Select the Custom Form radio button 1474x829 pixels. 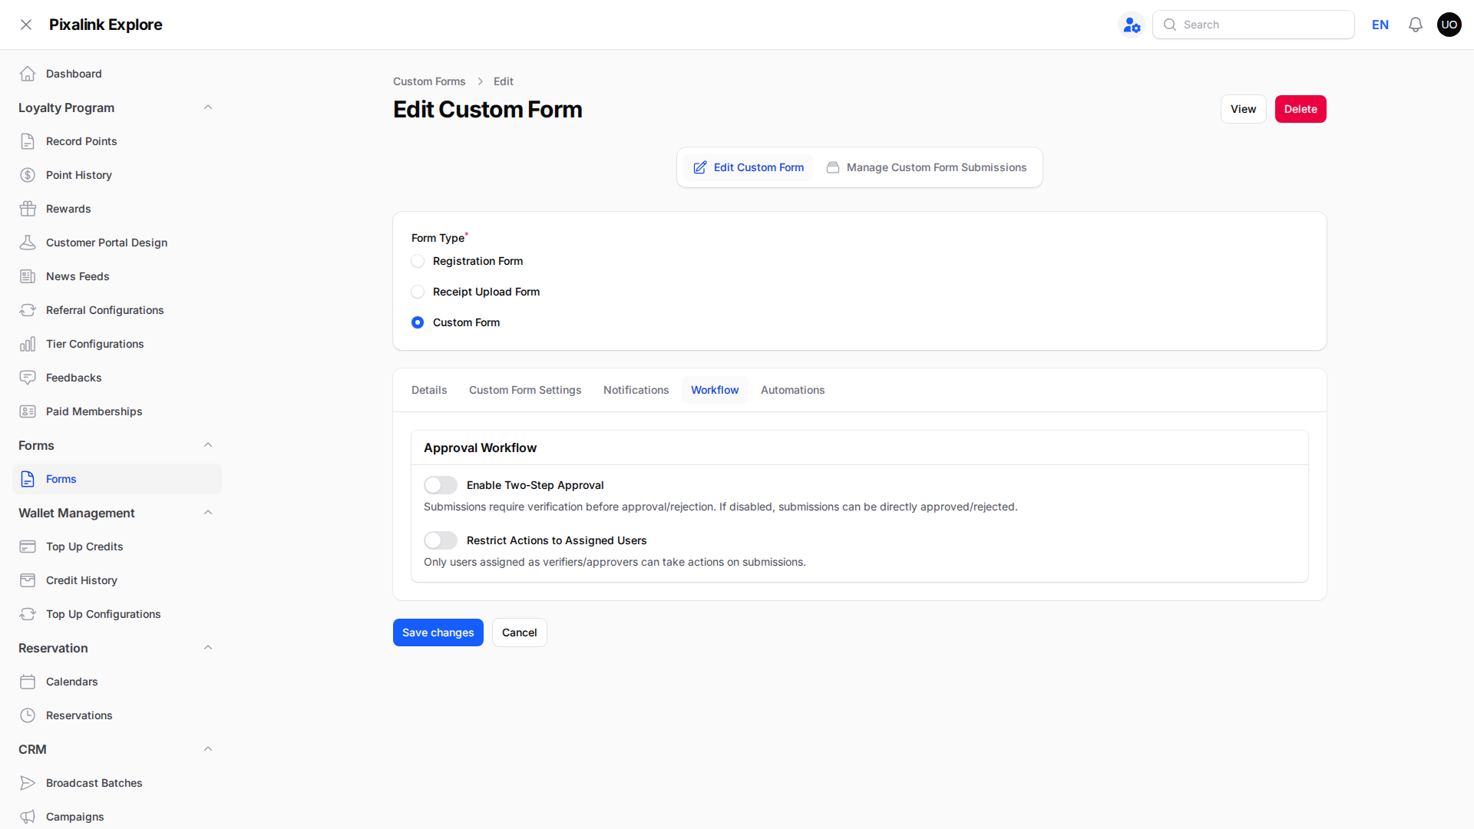[x=418, y=322]
